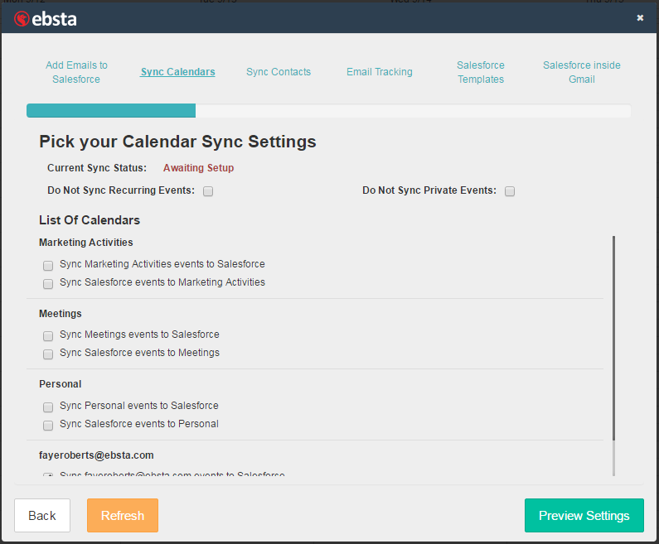The width and height of the screenshot is (659, 544).
Task: Click the ebsta logo icon
Action: tap(22, 18)
